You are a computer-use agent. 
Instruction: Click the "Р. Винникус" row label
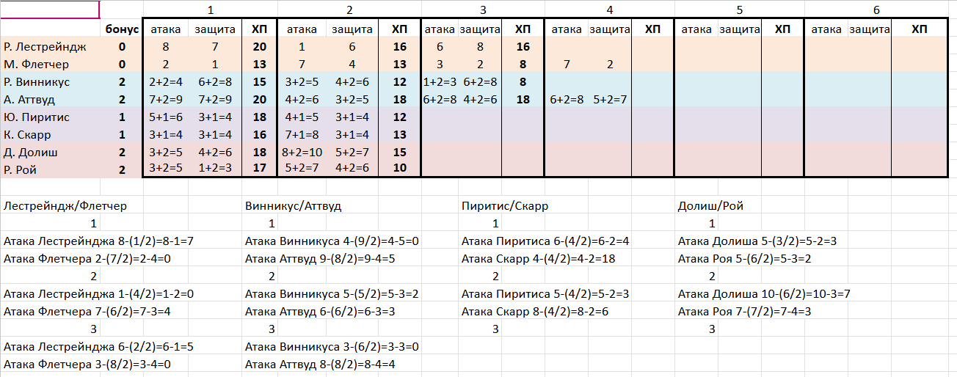(x=40, y=82)
